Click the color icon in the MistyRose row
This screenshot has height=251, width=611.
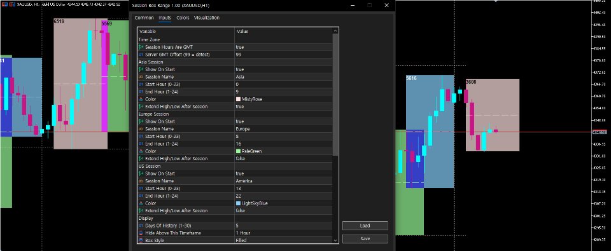[141, 99]
